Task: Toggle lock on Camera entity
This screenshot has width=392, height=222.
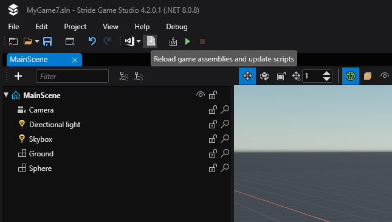Action: coord(213,109)
